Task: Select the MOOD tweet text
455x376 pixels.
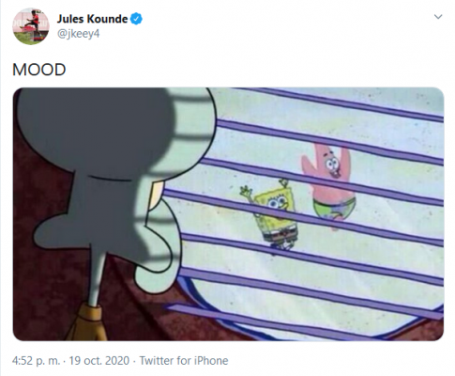Action: 39,70
